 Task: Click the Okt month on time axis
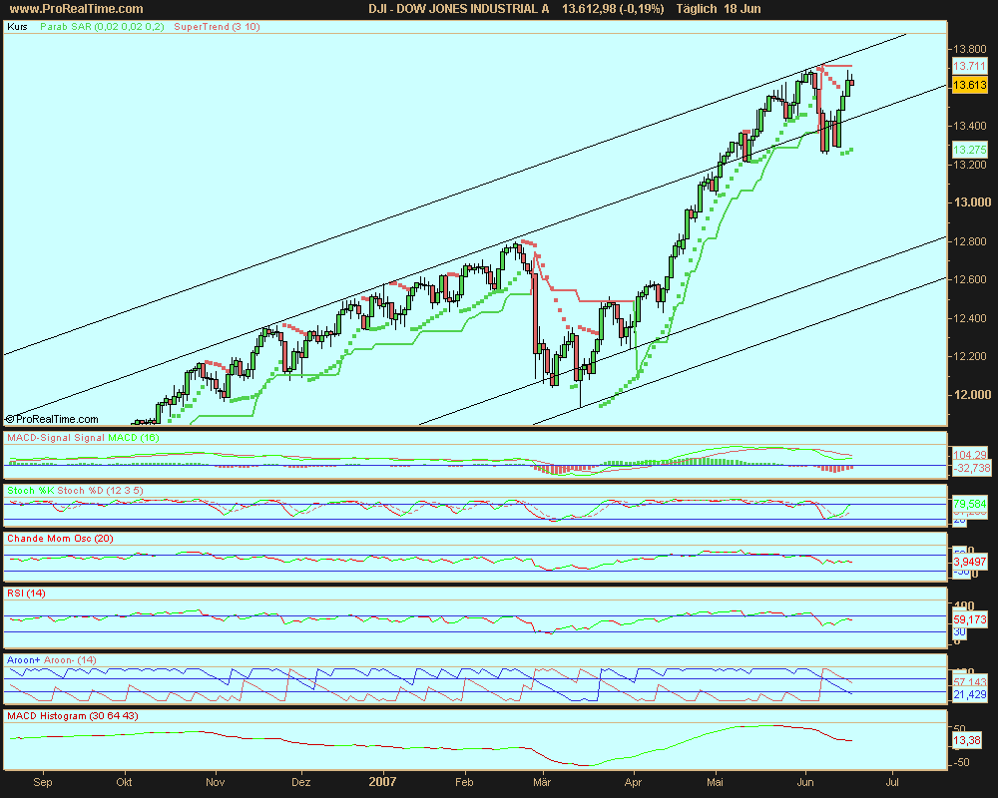tap(124, 782)
